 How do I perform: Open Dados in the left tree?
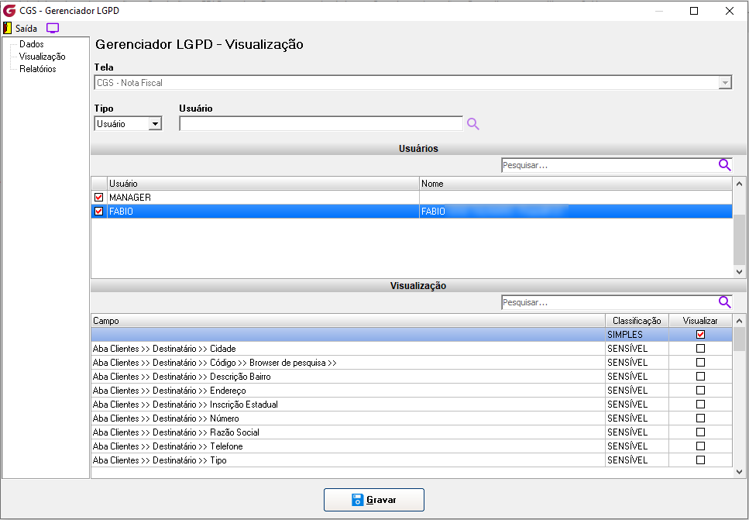tap(32, 44)
